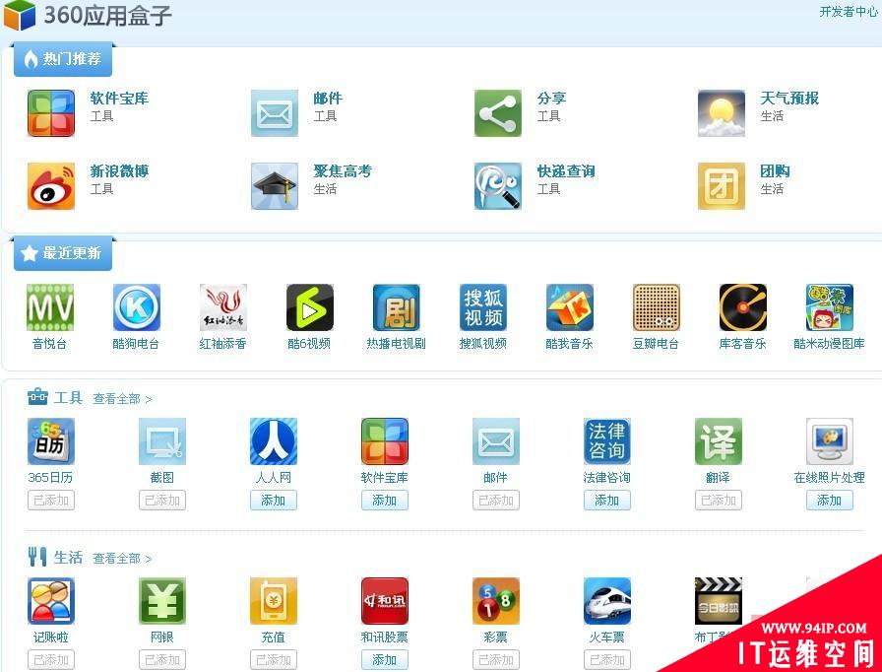Click the green 网银 yuan icon

[x=162, y=601]
